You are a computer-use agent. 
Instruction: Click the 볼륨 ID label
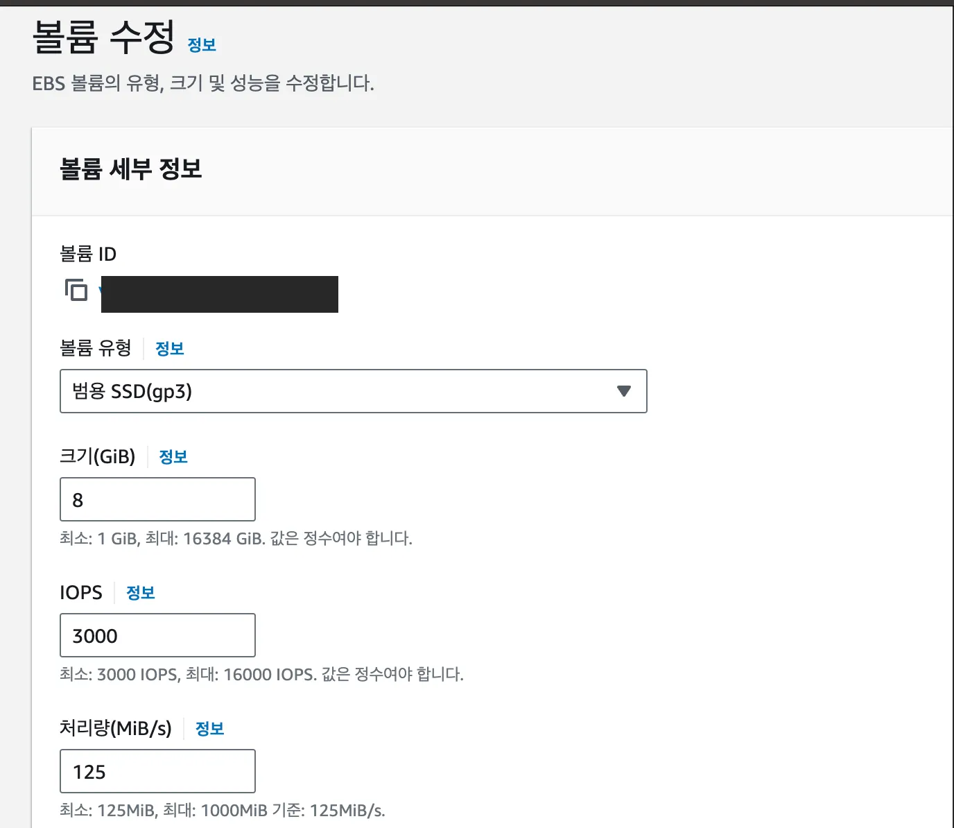88,254
